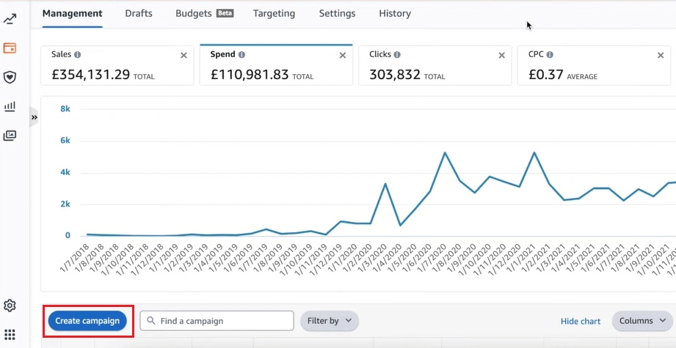Viewport: 676px width, 348px height.
Task: Open the creative assets image sidebar icon
Action: [10, 136]
